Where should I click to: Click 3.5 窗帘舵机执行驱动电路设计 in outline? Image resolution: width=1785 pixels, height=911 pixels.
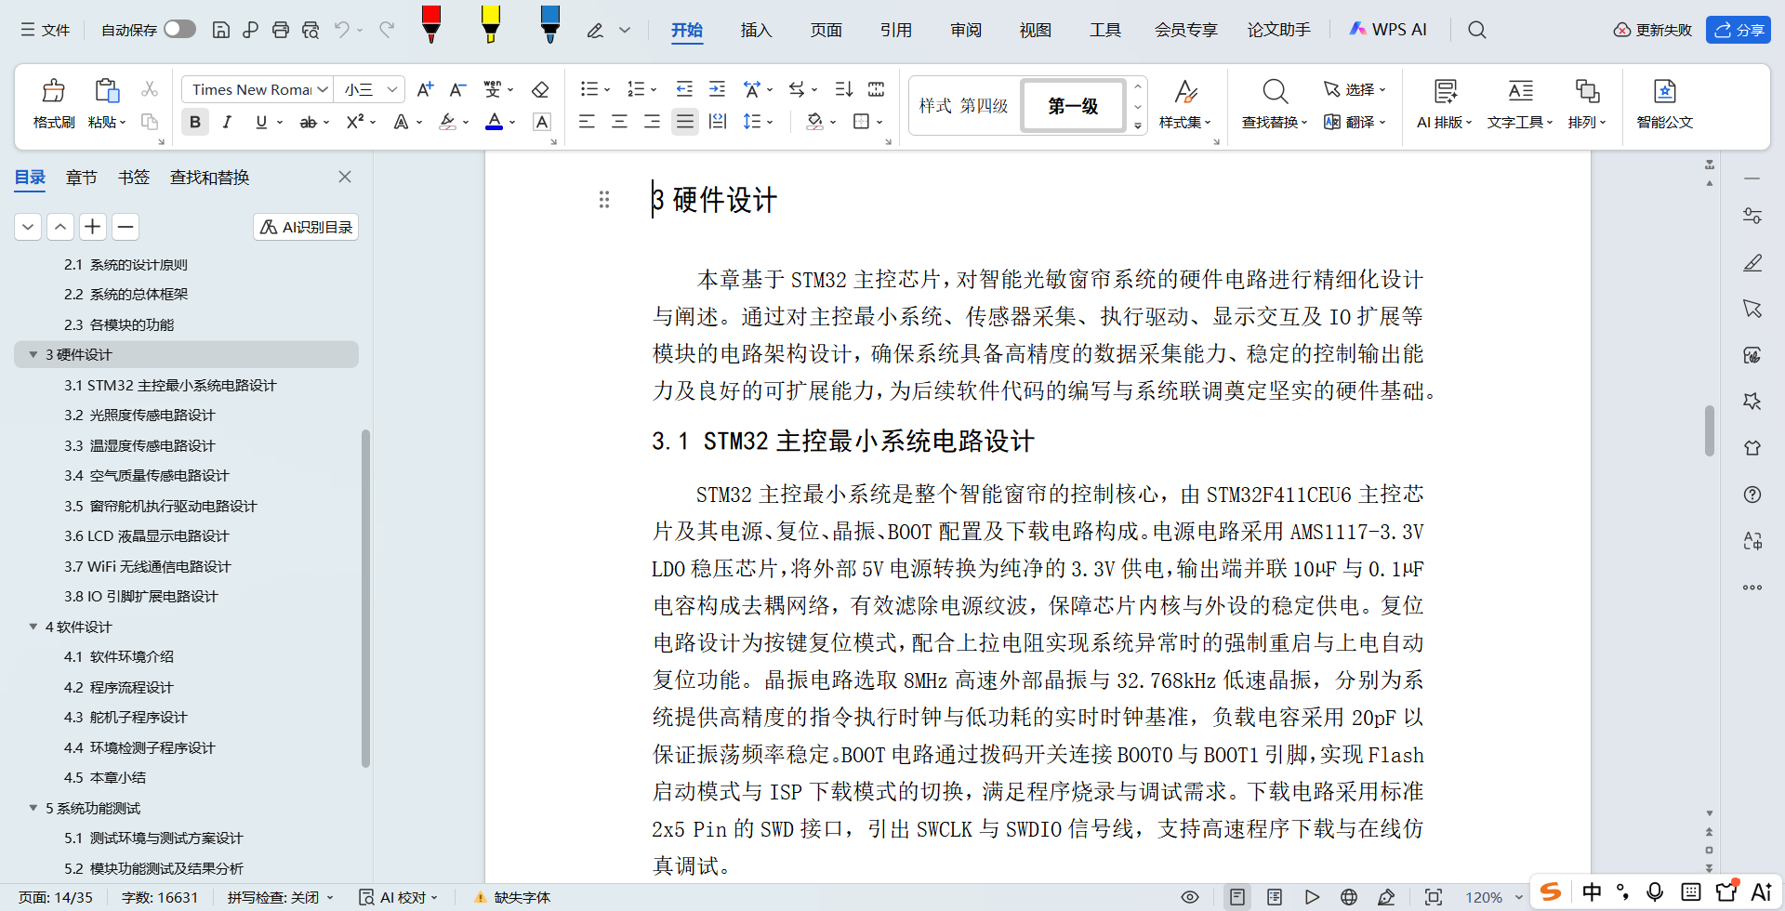[x=160, y=506]
